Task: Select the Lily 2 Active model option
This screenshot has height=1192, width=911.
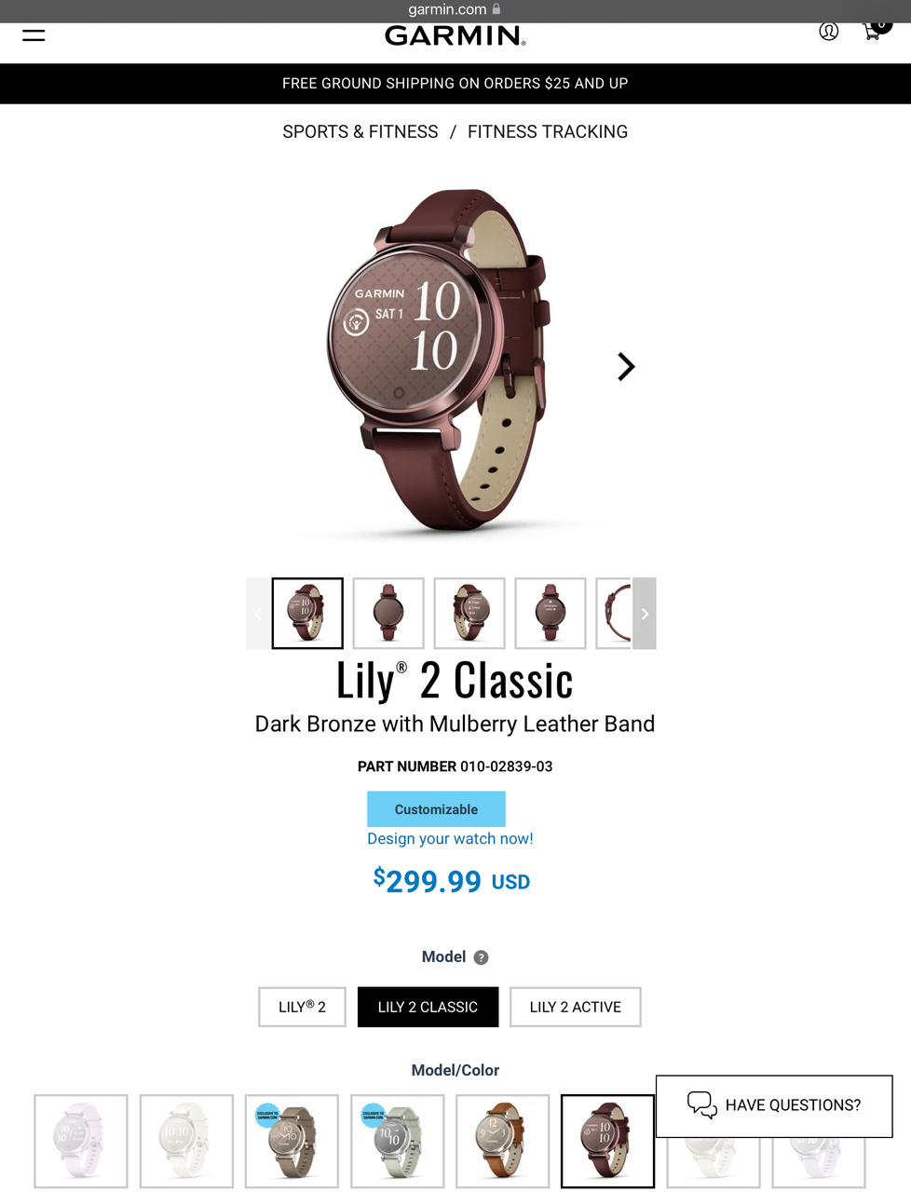Action: click(x=575, y=1007)
